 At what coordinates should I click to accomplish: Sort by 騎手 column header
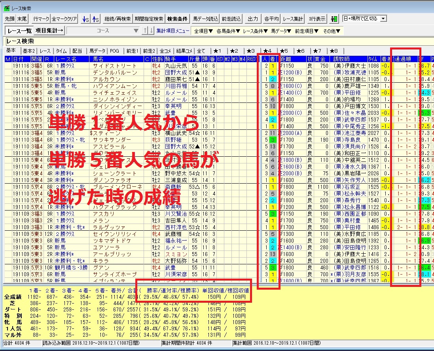176,59
